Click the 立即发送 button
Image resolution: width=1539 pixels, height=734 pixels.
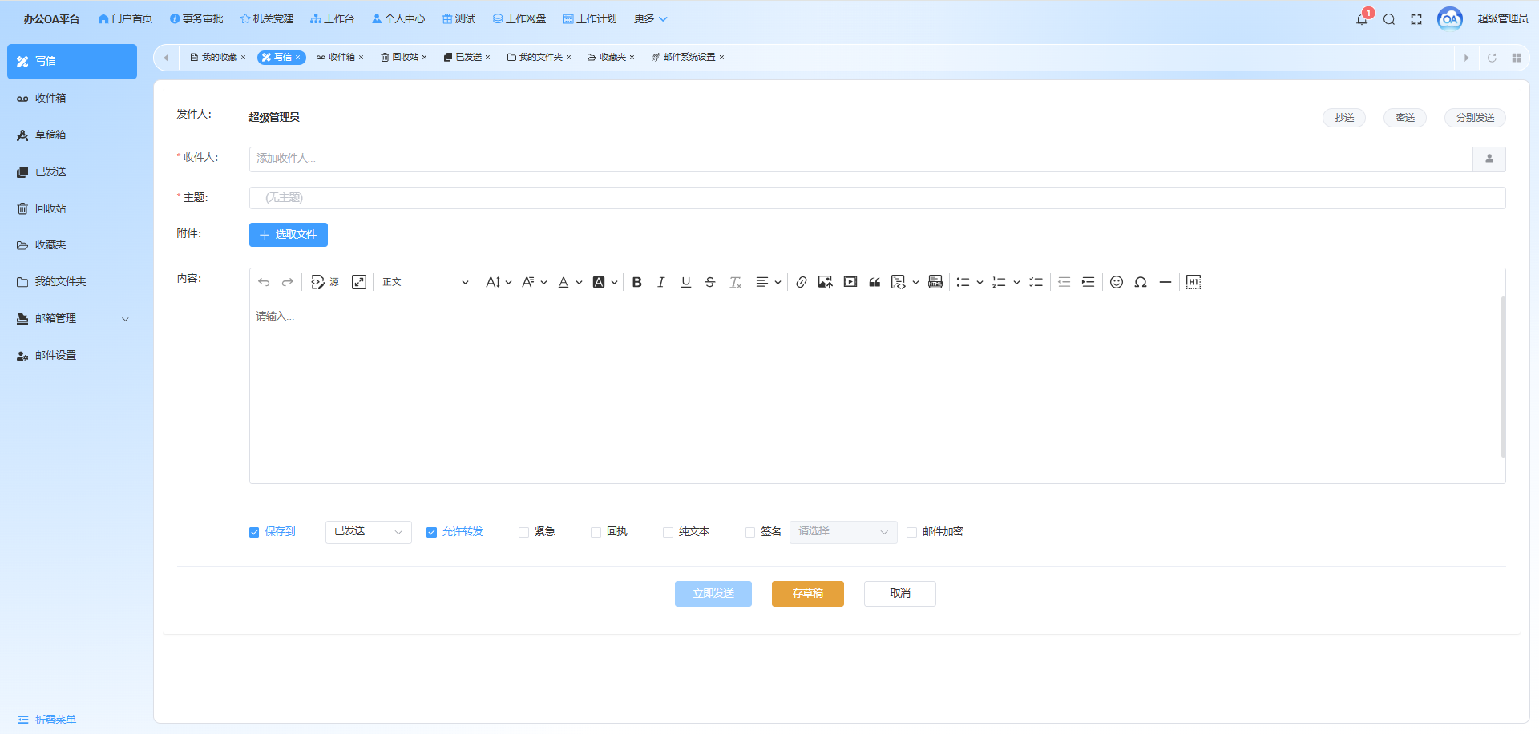coord(713,594)
